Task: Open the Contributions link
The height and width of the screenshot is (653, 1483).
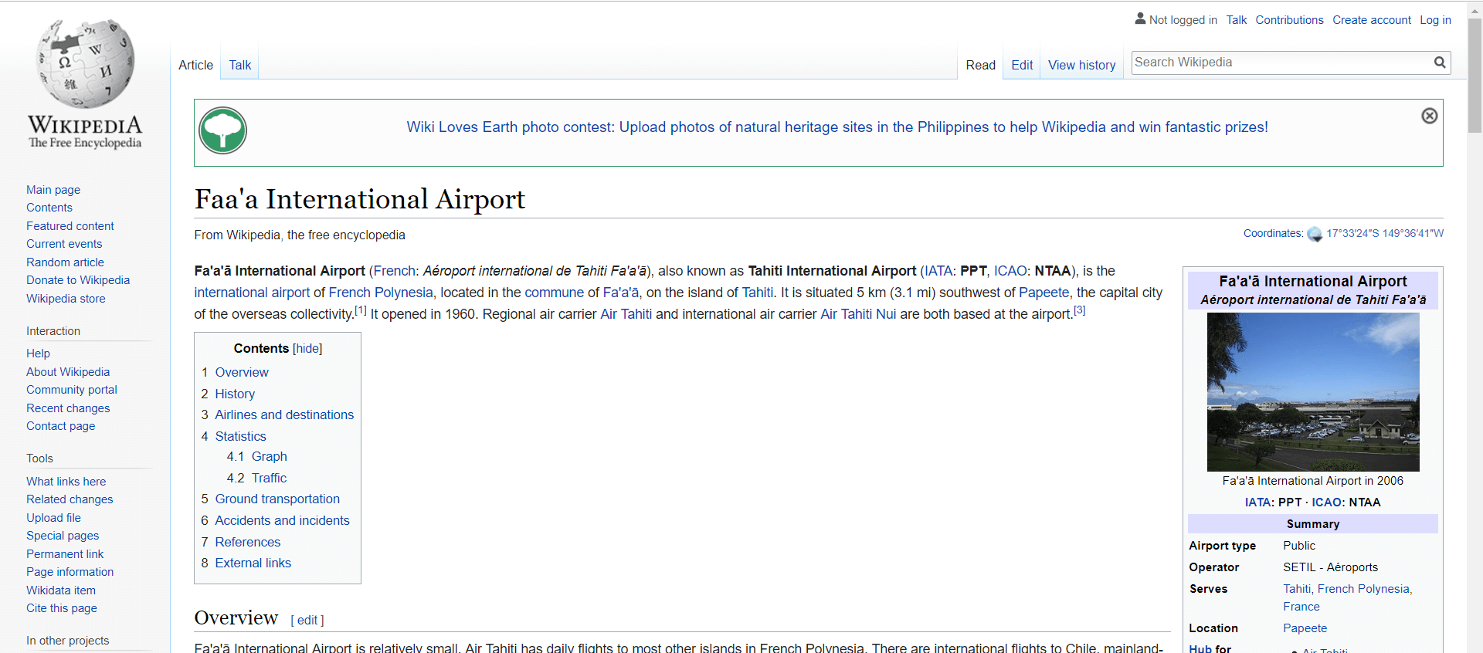Action: pyautogui.click(x=1289, y=20)
